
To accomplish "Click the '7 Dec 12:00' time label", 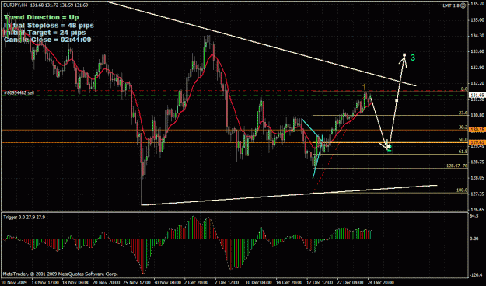I will 227,283.
